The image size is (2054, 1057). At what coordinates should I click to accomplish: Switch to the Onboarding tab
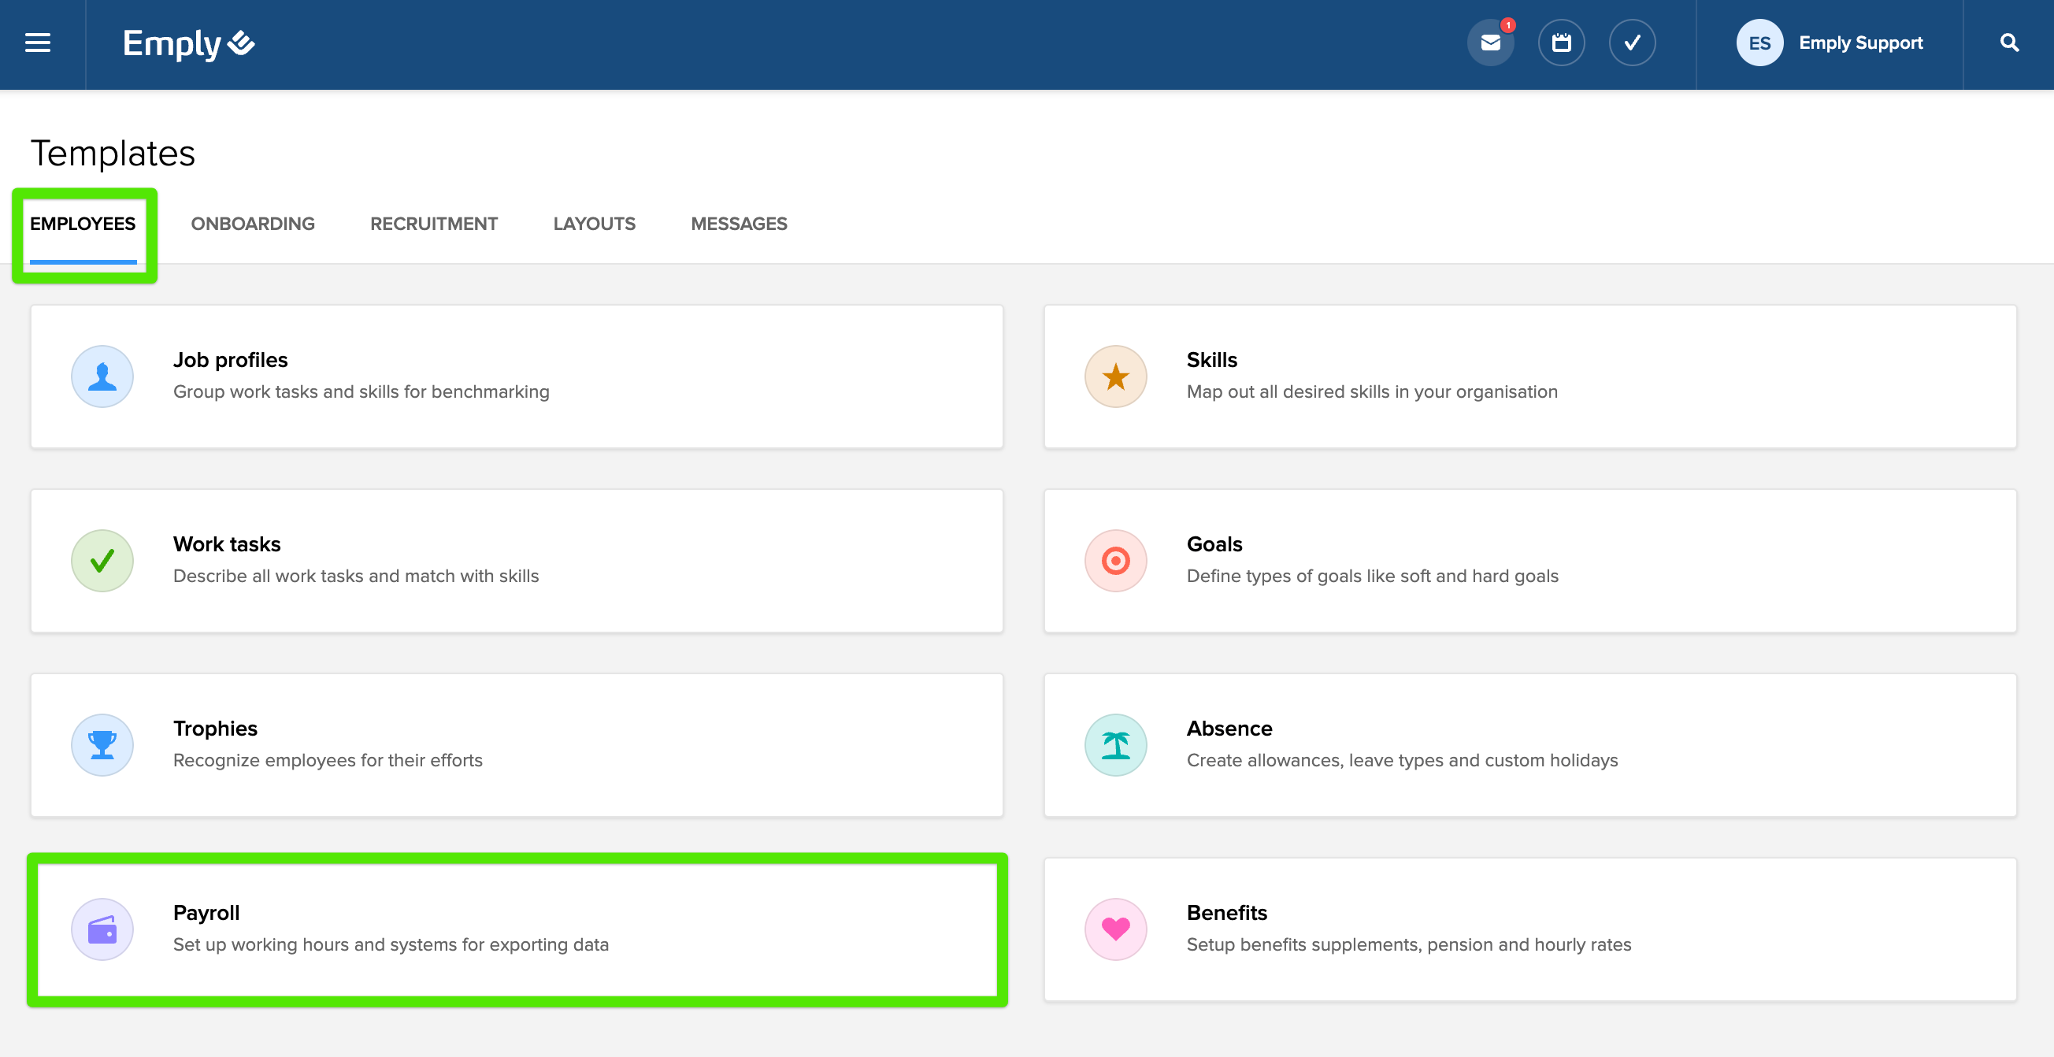coord(253,224)
